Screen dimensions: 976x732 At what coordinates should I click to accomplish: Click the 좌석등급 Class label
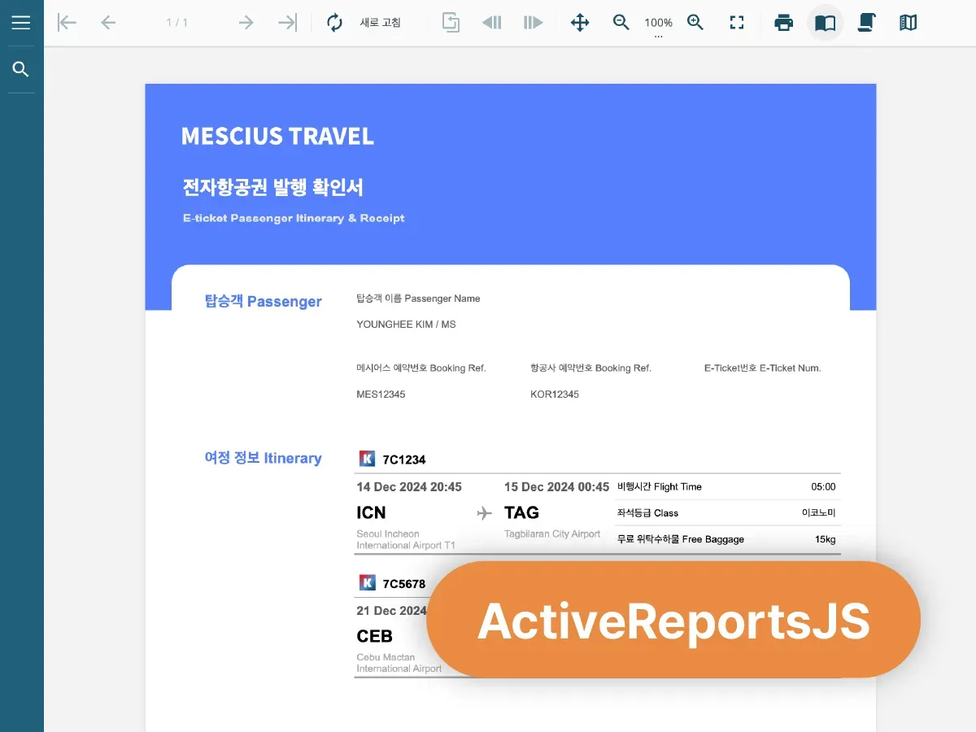coord(648,513)
